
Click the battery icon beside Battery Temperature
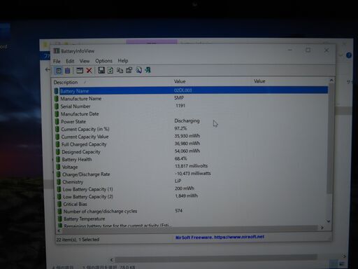click(x=60, y=219)
